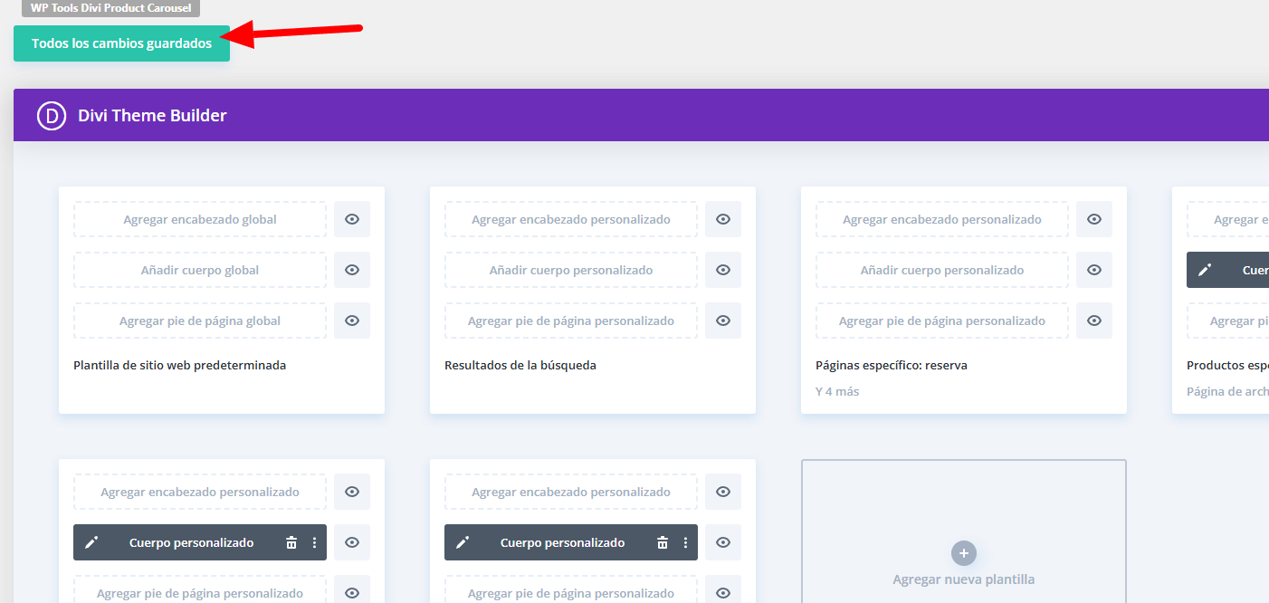This screenshot has height=603, width=1269.
Task: Add custom body in 'Resultados de la búsqueda' card
Action: [571, 270]
